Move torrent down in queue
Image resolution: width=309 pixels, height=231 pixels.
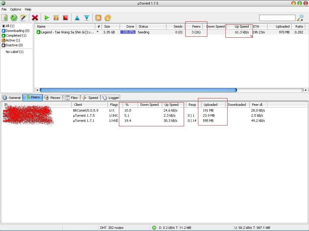pyautogui.click(x=87, y=18)
